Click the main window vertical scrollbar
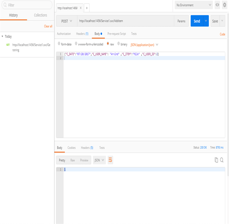The height and width of the screenshot is (224, 229). [x=228, y=95]
